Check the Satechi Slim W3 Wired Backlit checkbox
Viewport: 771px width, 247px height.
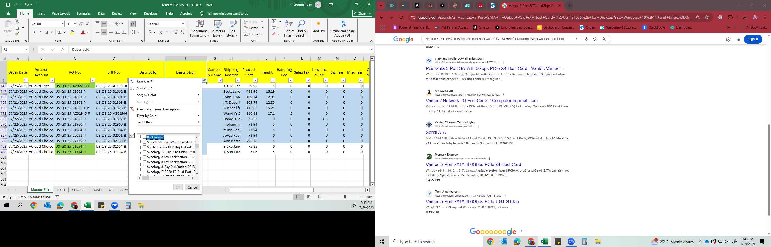point(145,142)
